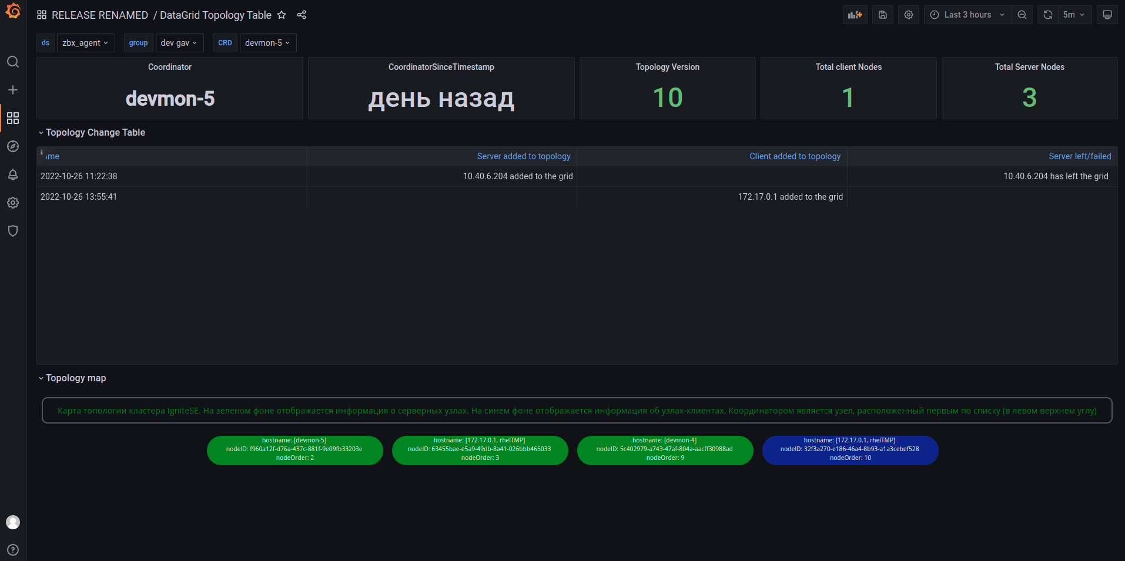Save the dashboard with disk icon
Screen dimensions: 1125x561
(882, 15)
